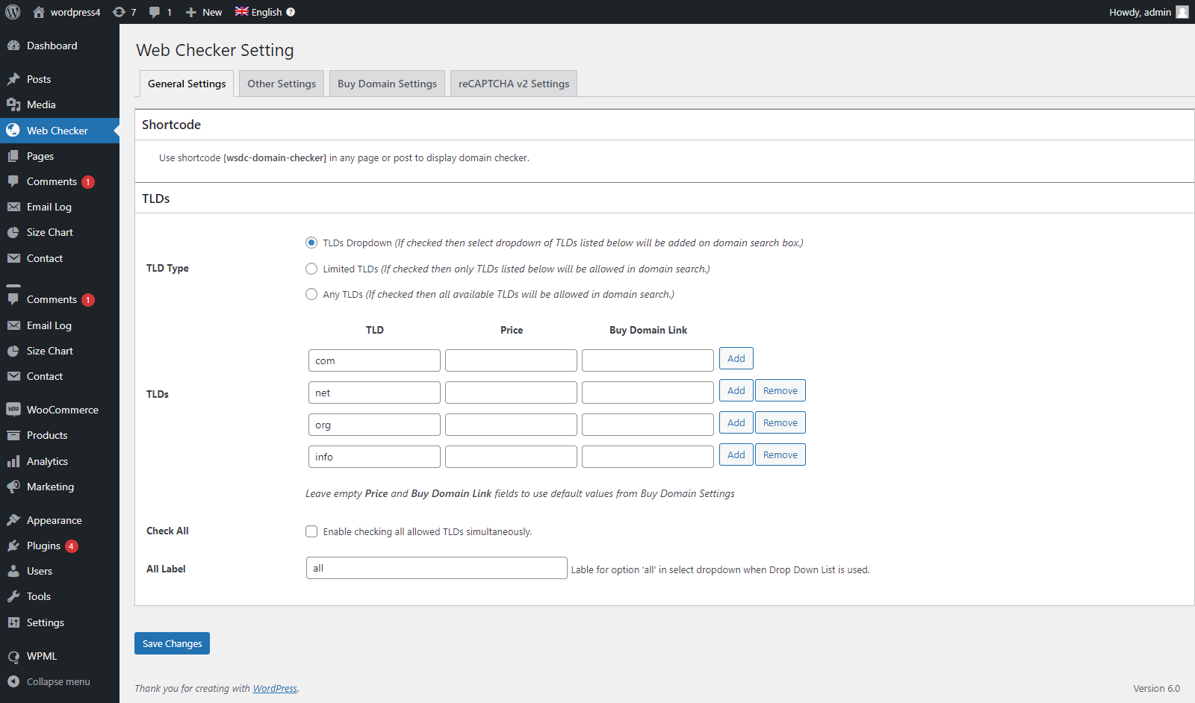Click the Price field in net row

[x=511, y=393]
